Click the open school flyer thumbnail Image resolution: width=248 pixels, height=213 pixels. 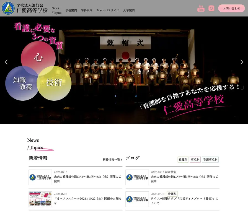point(40,199)
